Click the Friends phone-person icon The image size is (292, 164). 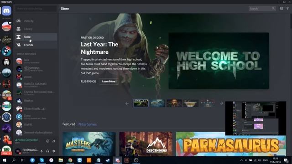(18, 45)
